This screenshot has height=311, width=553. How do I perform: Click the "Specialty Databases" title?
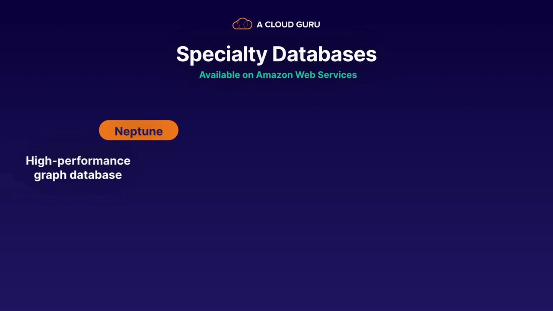[276, 55]
